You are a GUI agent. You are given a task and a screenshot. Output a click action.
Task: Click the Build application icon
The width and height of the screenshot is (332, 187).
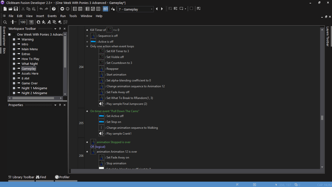[x=198, y=8]
